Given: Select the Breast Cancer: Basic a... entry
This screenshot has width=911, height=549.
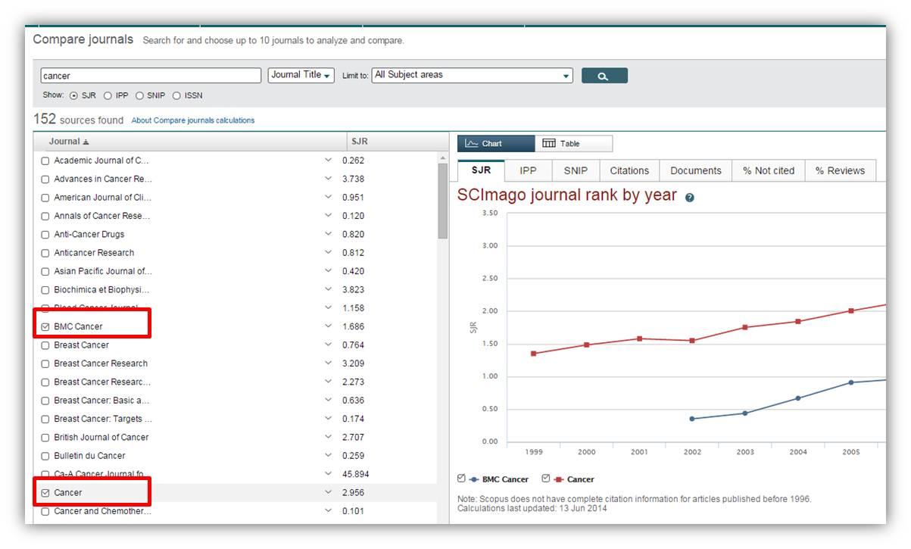Looking at the screenshot, I should tap(101, 401).
